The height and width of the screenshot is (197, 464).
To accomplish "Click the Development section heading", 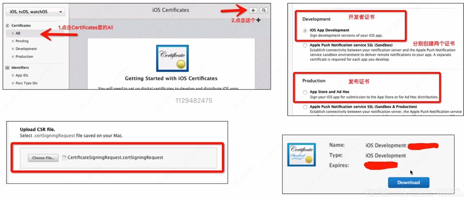I will pos(316,19).
